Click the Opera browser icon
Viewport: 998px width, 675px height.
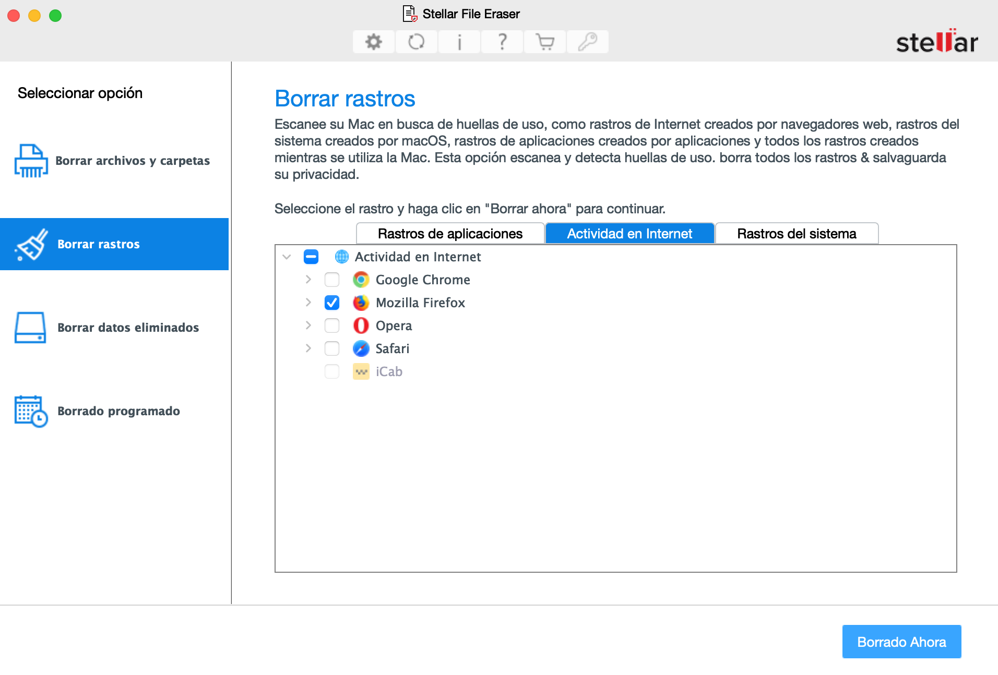361,326
